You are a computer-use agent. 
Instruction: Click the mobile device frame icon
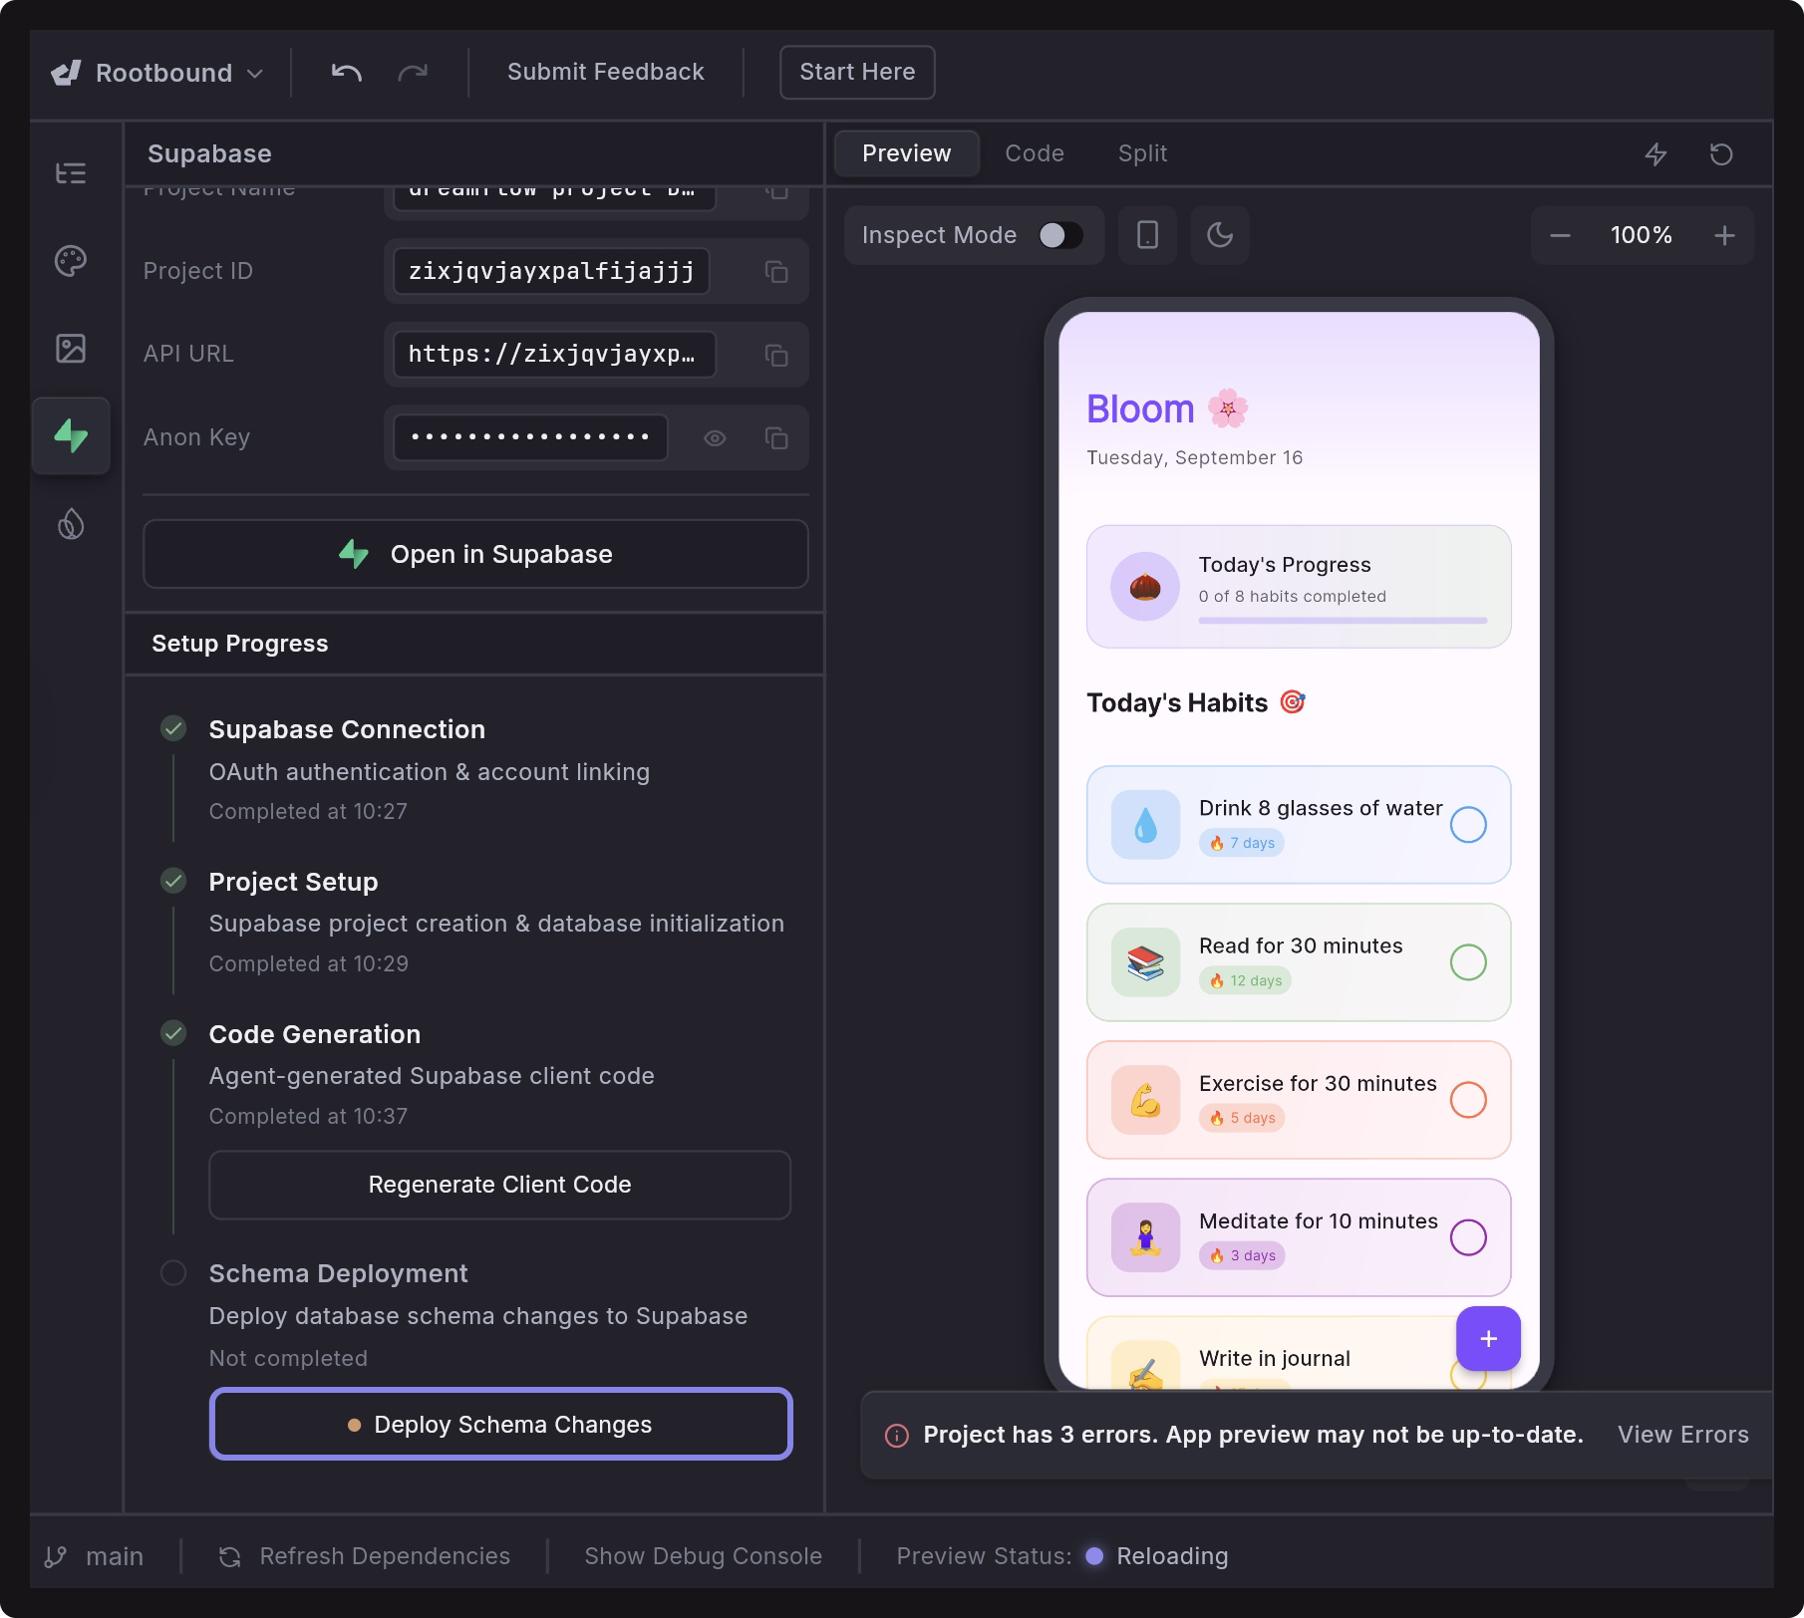(x=1147, y=235)
